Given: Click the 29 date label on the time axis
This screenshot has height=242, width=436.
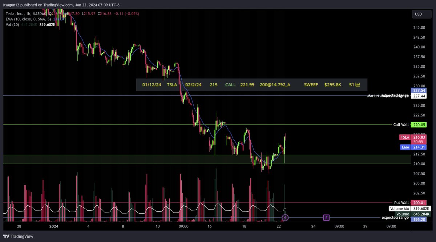Looking at the screenshot, I should coord(365,226).
